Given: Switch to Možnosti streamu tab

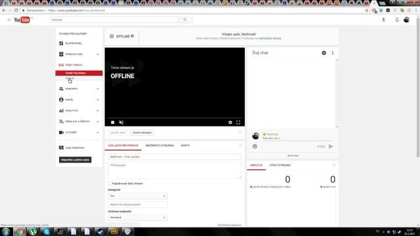Looking at the screenshot, I should point(159,146).
